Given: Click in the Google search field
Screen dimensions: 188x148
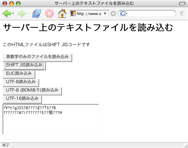Looking at the screenshot, I should click(151, 13).
